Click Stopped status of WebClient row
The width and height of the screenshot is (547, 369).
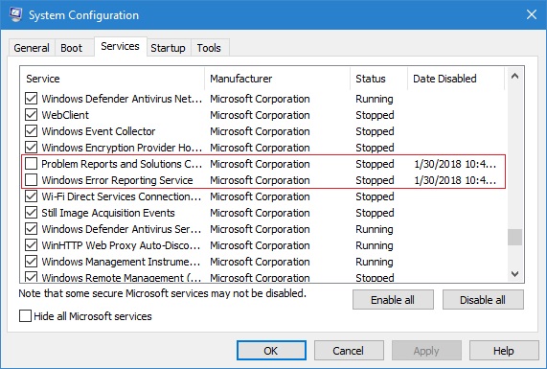(375, 115)
